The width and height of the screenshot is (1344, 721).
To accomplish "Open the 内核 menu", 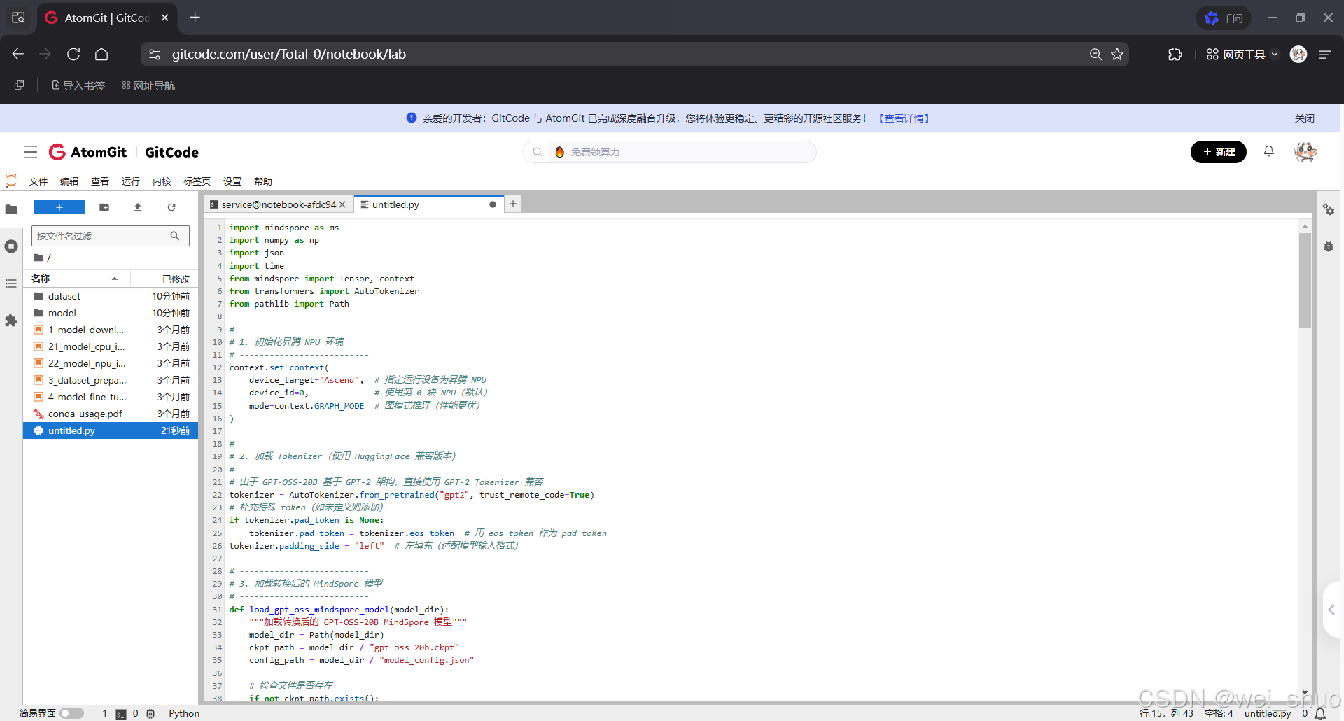I will click(162, 181).
